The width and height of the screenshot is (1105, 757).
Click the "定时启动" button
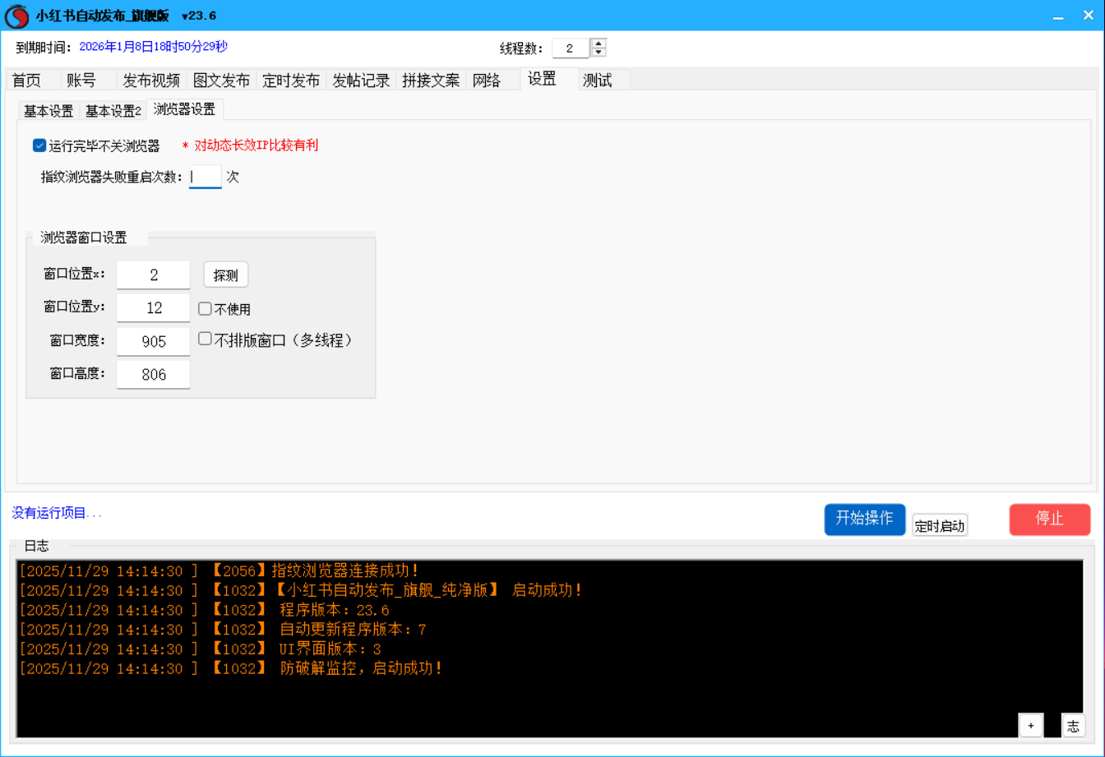940,526
